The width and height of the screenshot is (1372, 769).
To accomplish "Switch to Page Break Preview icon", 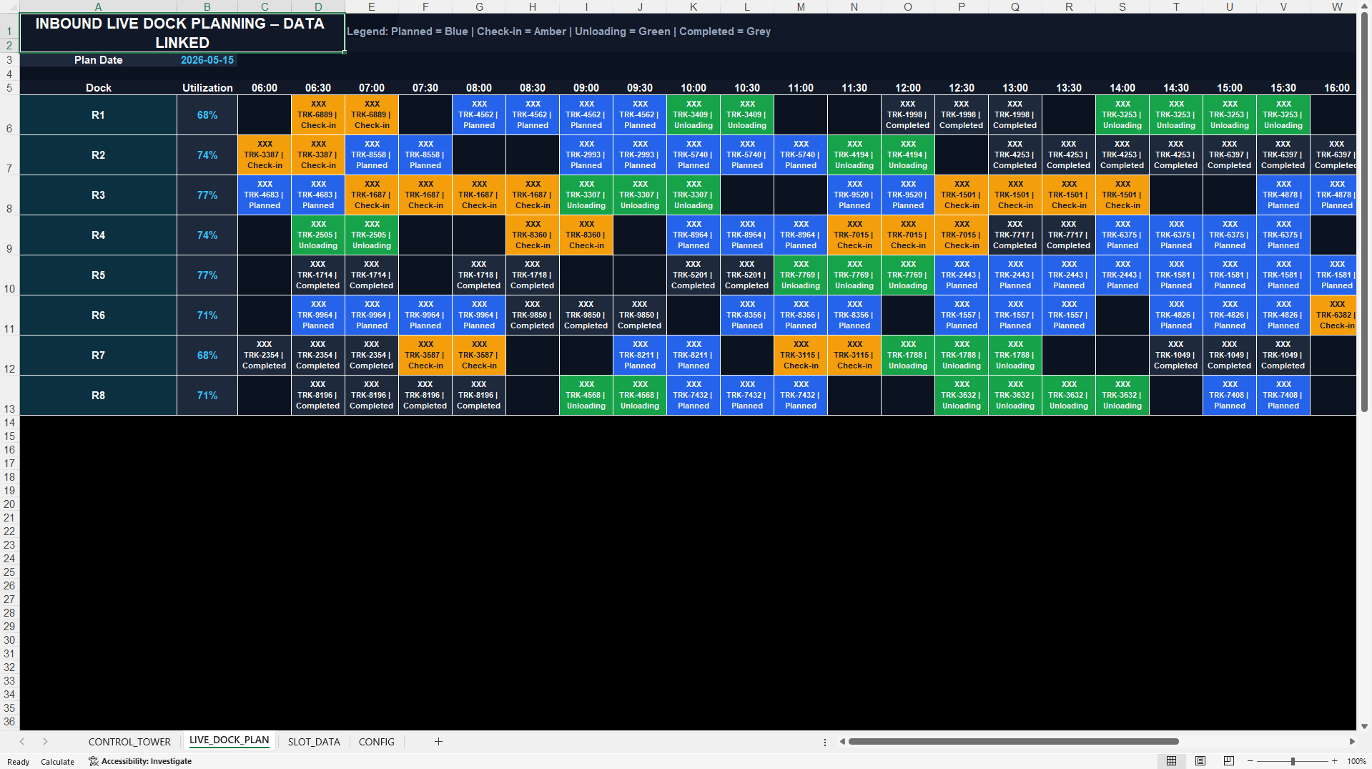I will 1229,761.
